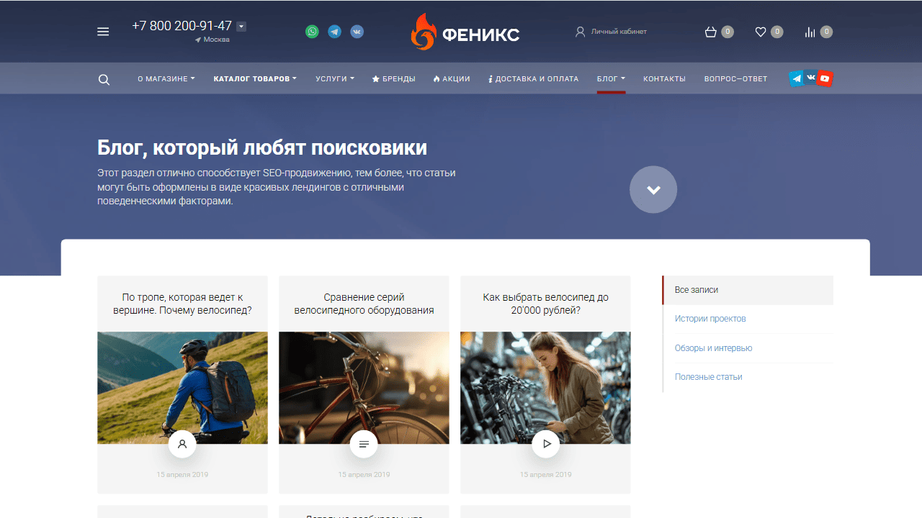Open the hamburger menu icon
Viewport: 922px width, 518px height.
click(103, 32)
